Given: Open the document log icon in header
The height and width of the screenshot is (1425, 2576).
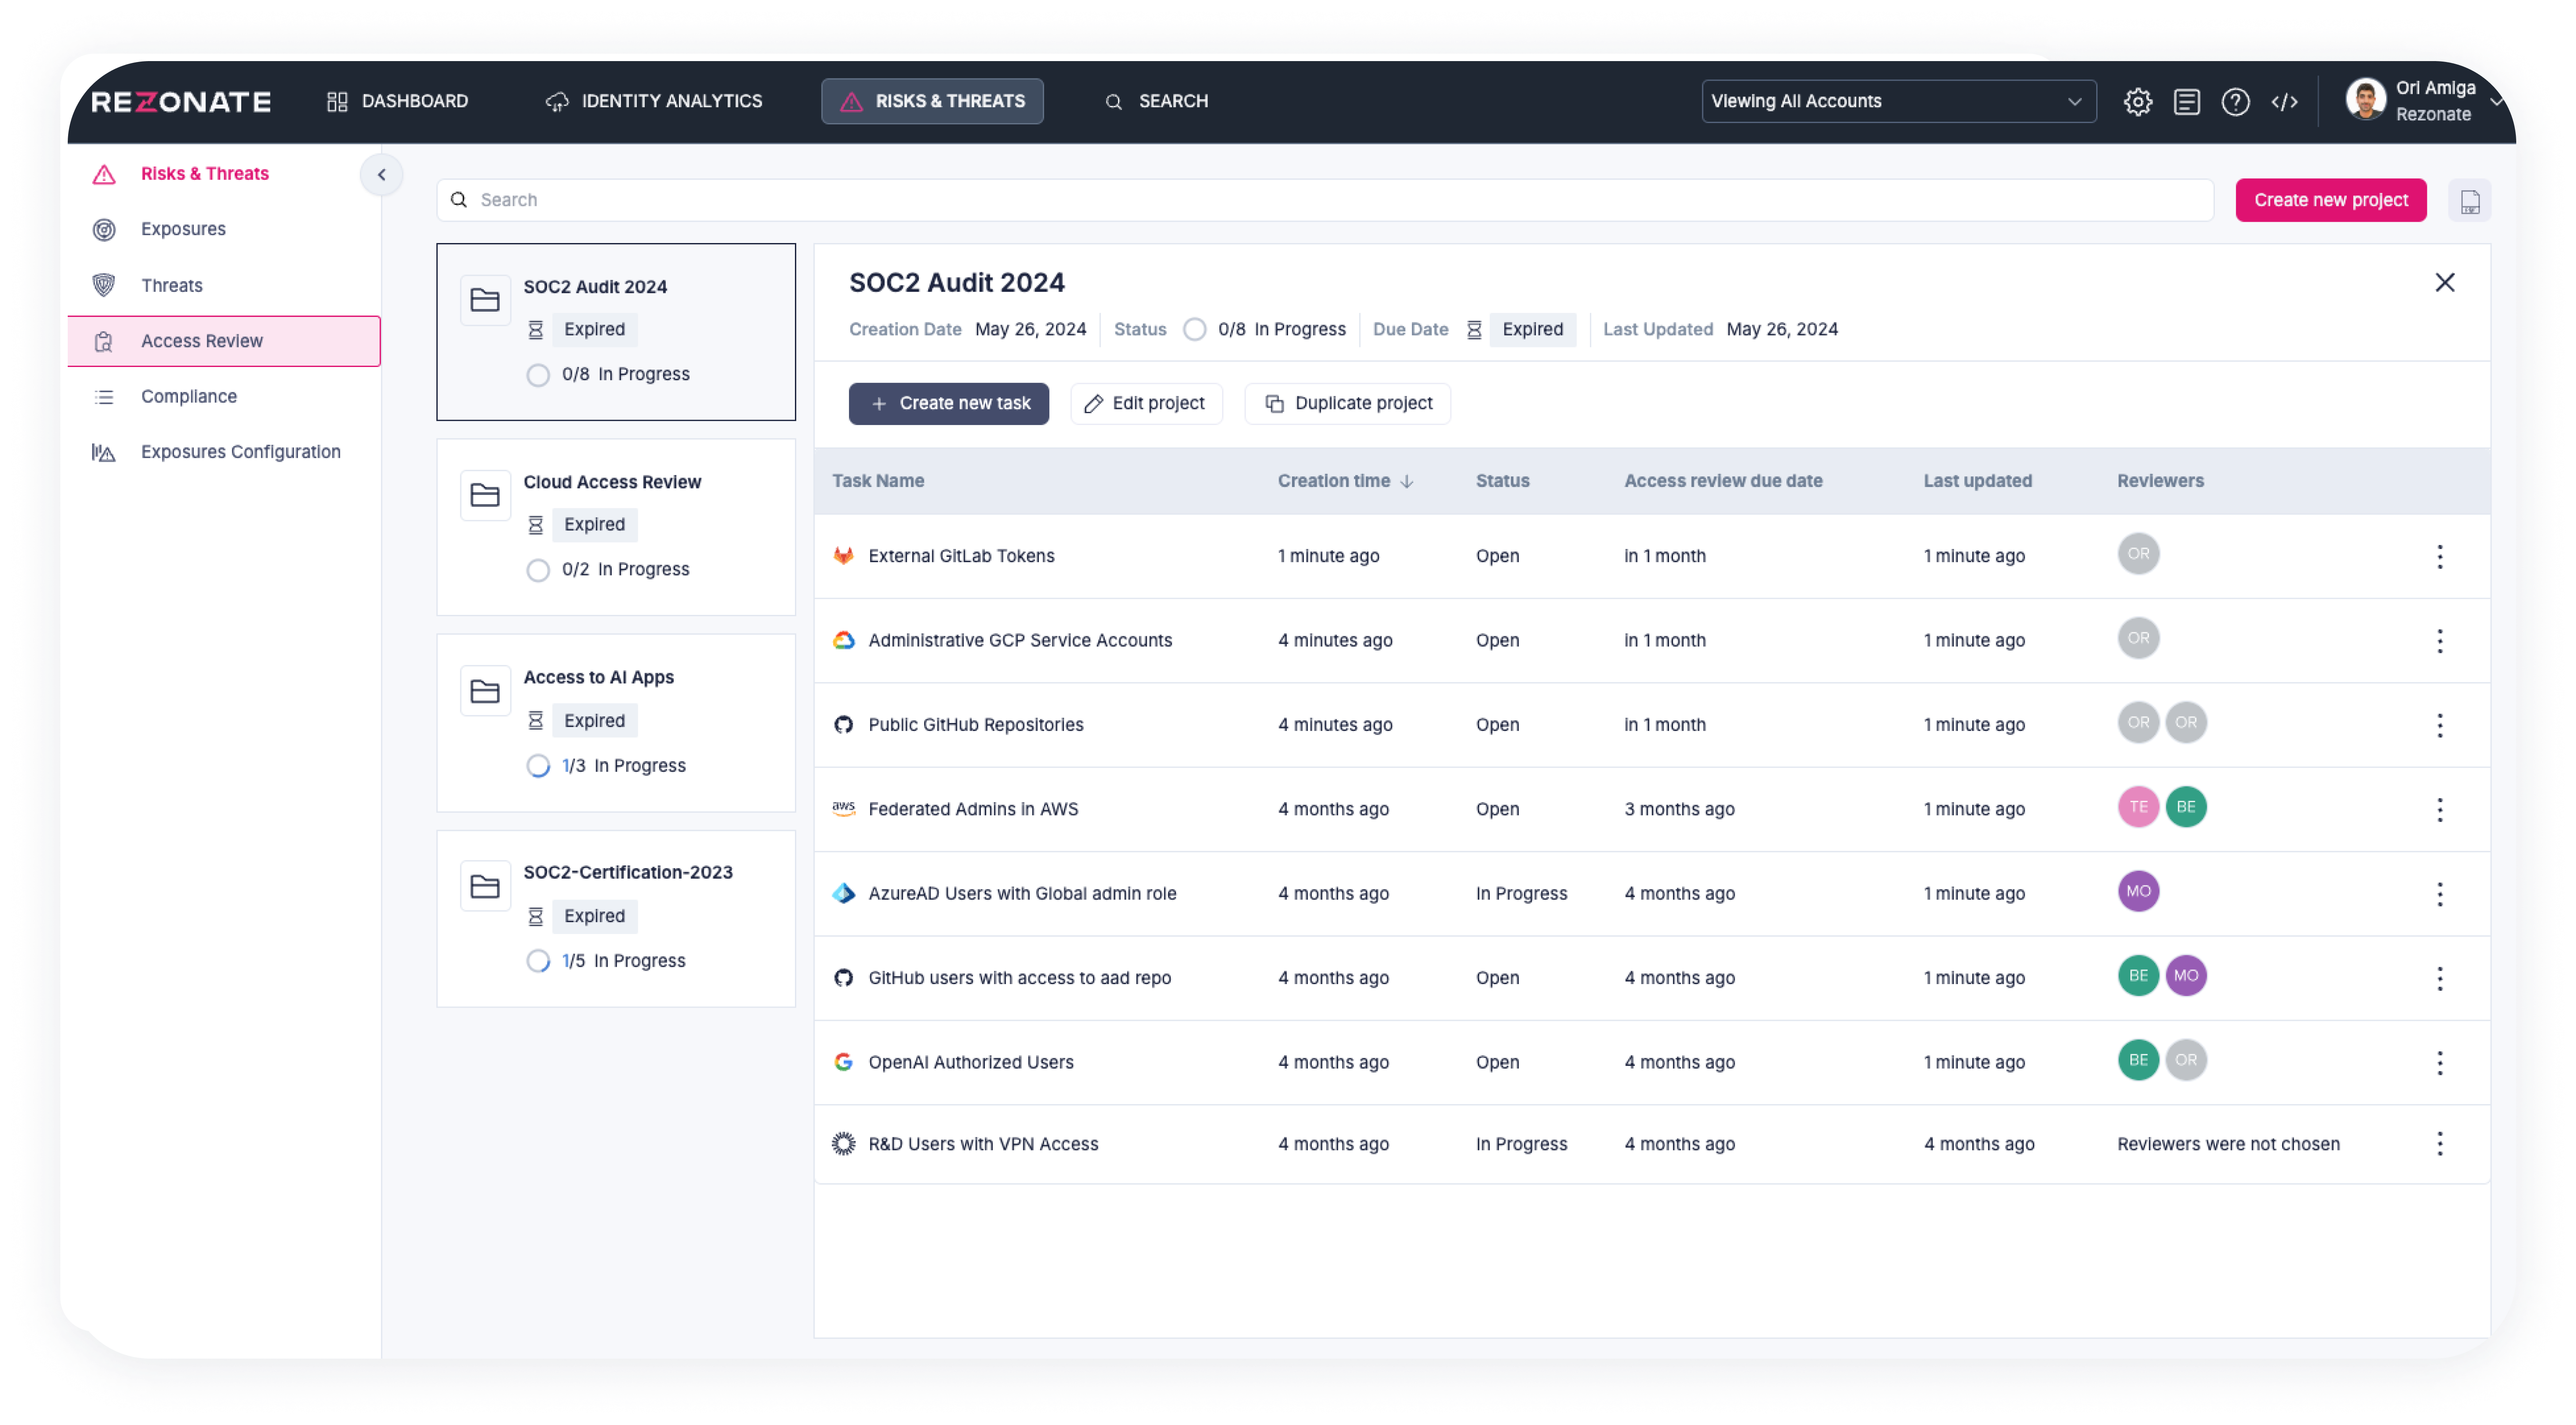Looking at the screenshot, I should [x=2187, y=101].
